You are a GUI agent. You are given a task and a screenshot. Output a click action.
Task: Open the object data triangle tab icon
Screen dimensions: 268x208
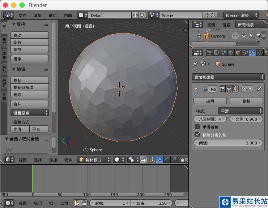[260, 53]
